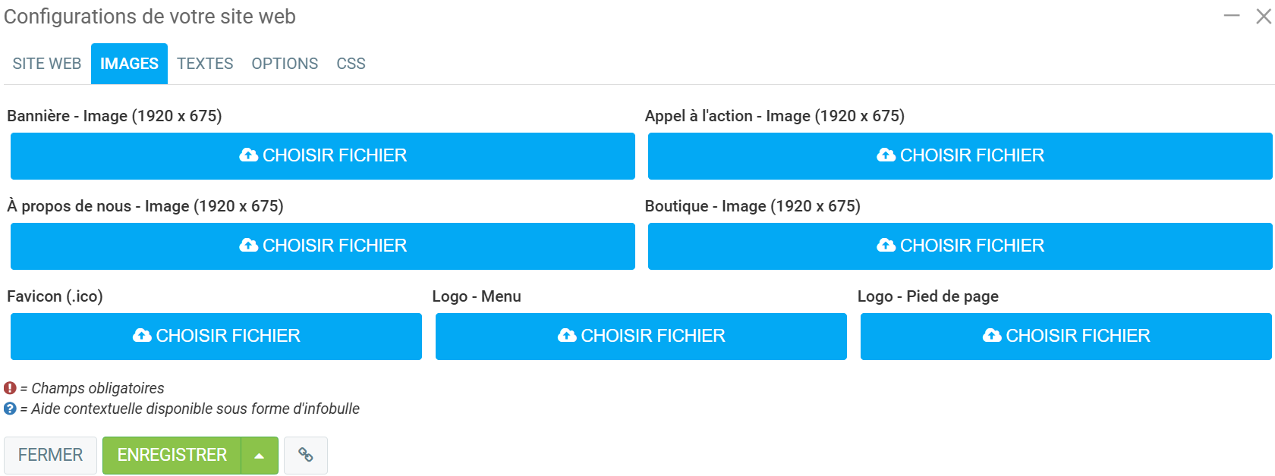1275x476 pixels.
Task: Click upload cloud icon under Favicon (.ico)
Action: pyautogui.click(x=142, y=336)
